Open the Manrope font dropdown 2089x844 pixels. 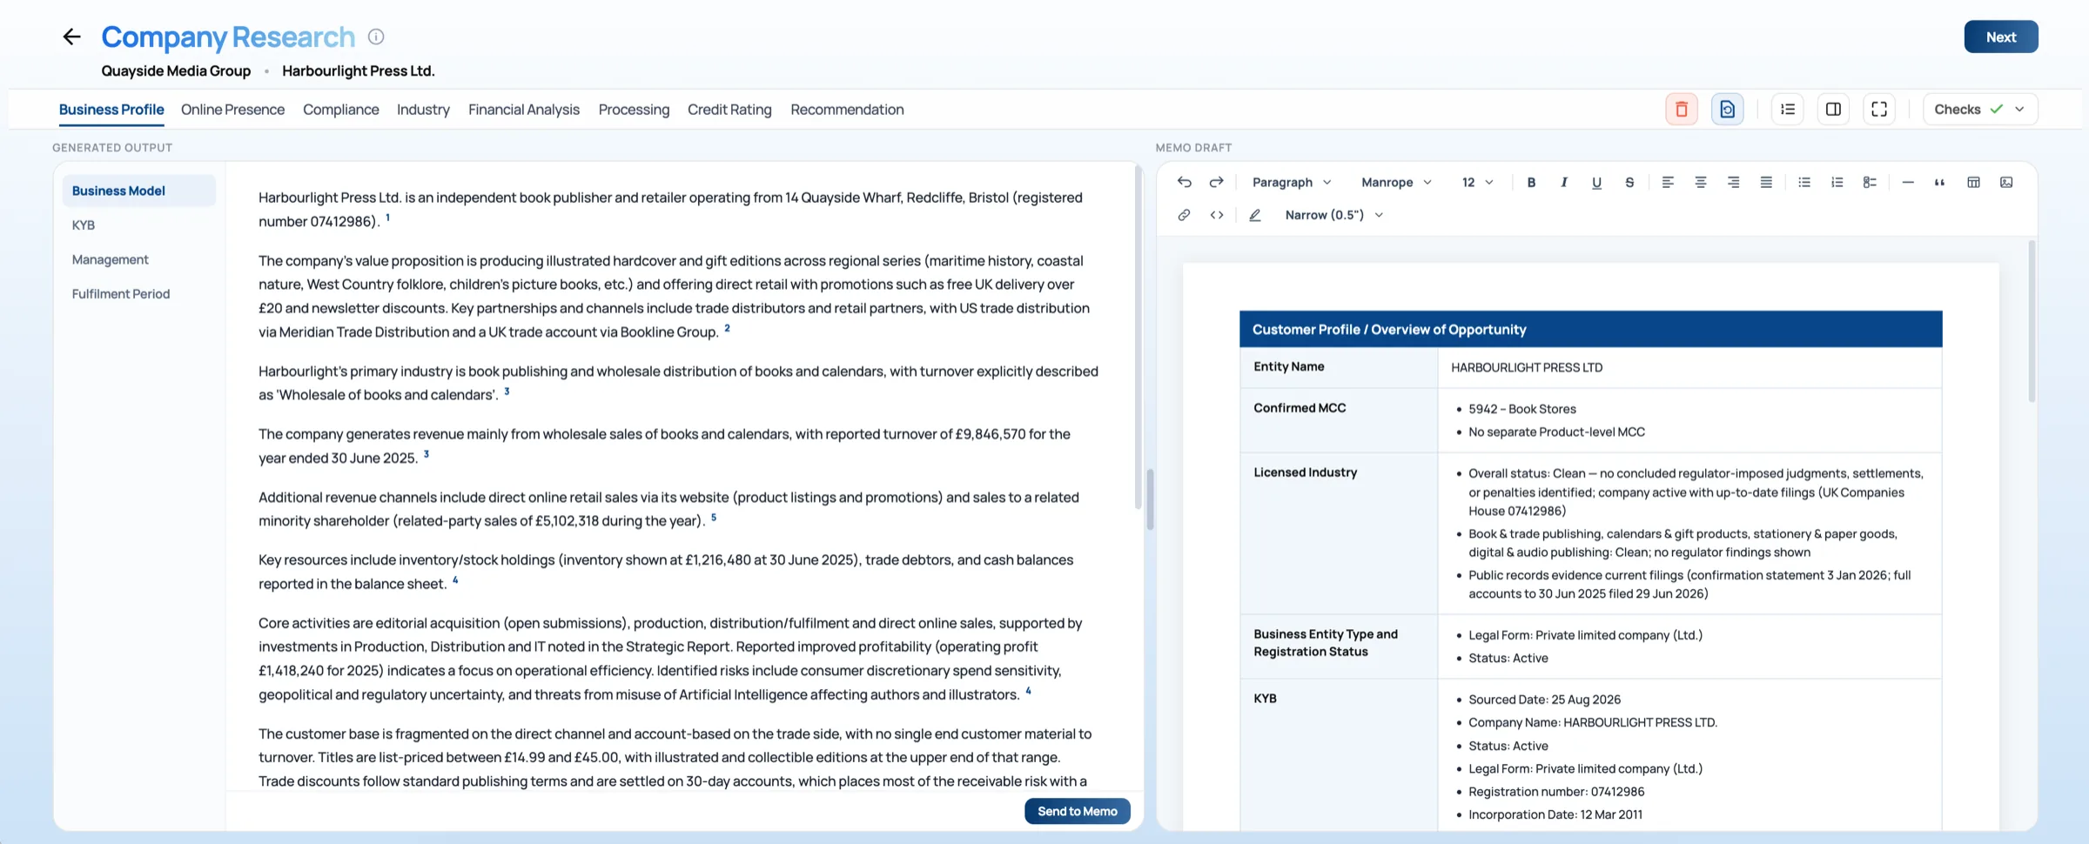1396,182
